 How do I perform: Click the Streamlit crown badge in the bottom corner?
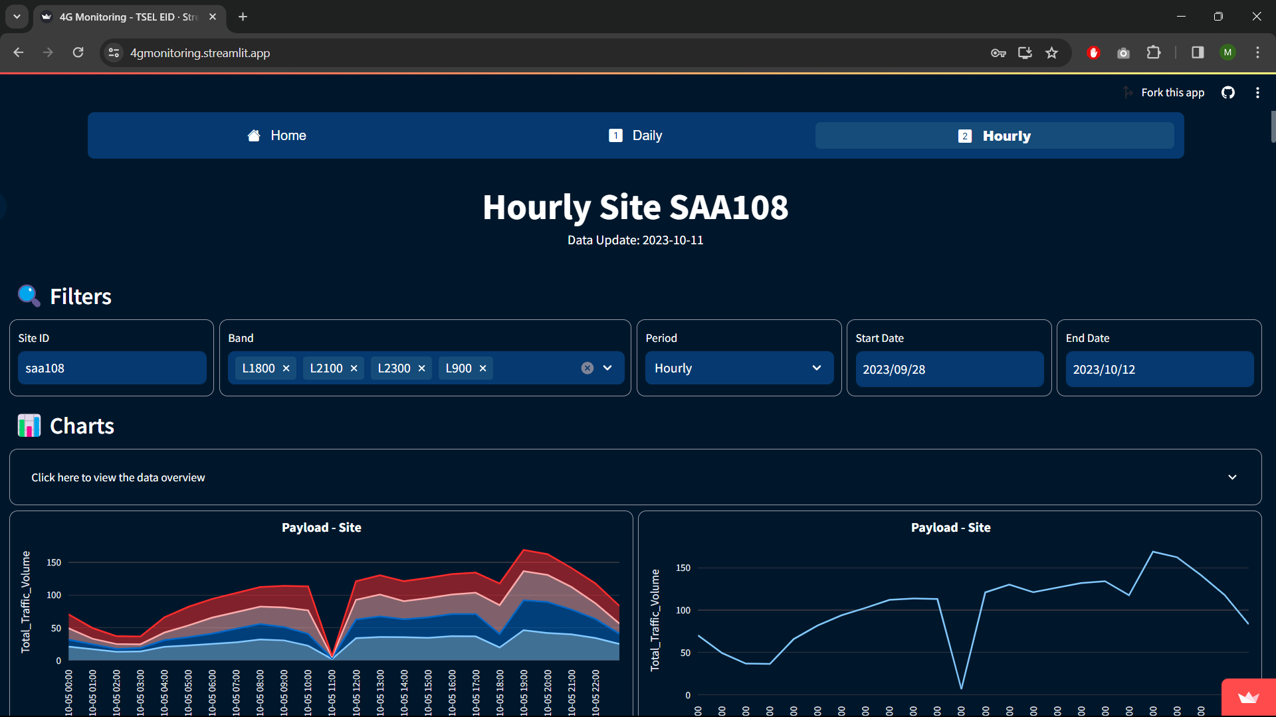pyautogui.click(x=1248, y=697)
